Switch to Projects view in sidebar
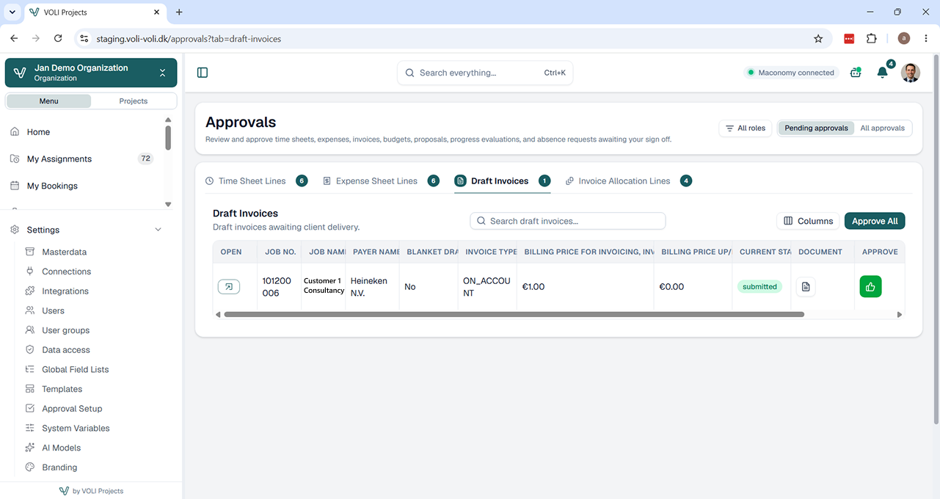Screen dimensions: 940x499 [x=134, y=101]
